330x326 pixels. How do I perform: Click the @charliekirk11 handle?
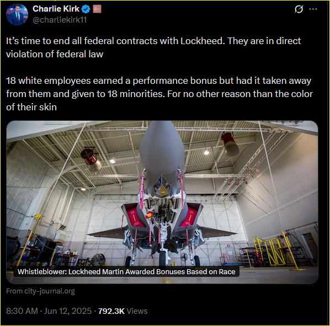[x=60, y=20]
